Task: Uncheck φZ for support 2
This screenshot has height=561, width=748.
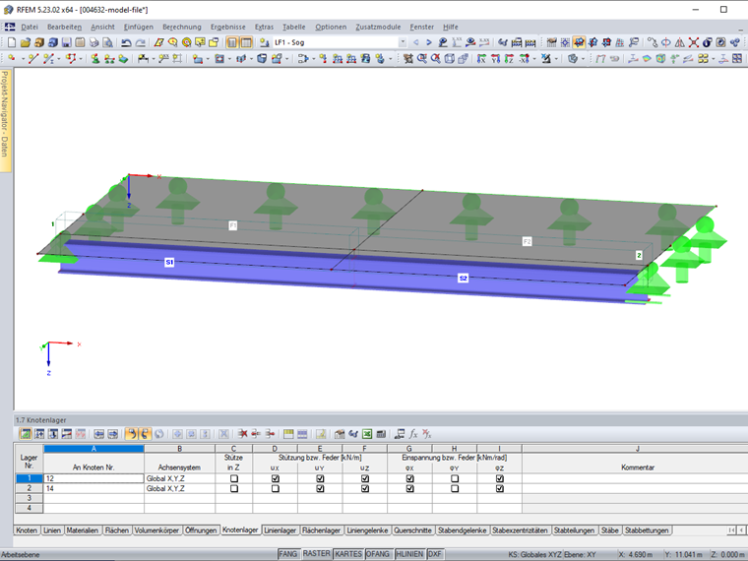Action: tap(499, 488)
